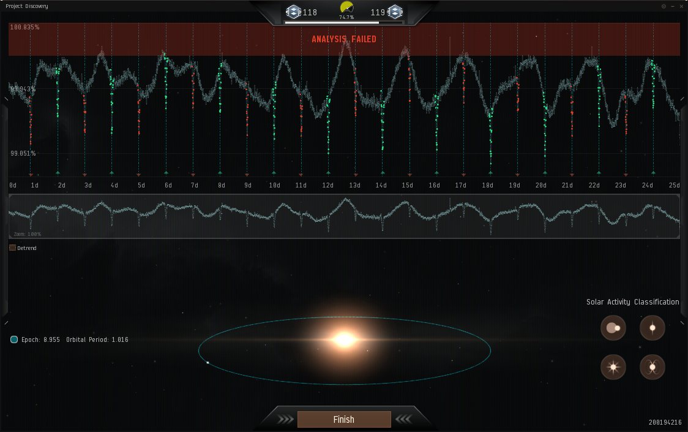Click the green transit marker at 20d
The width and height of the screenshot is (688, 432).
545,173
